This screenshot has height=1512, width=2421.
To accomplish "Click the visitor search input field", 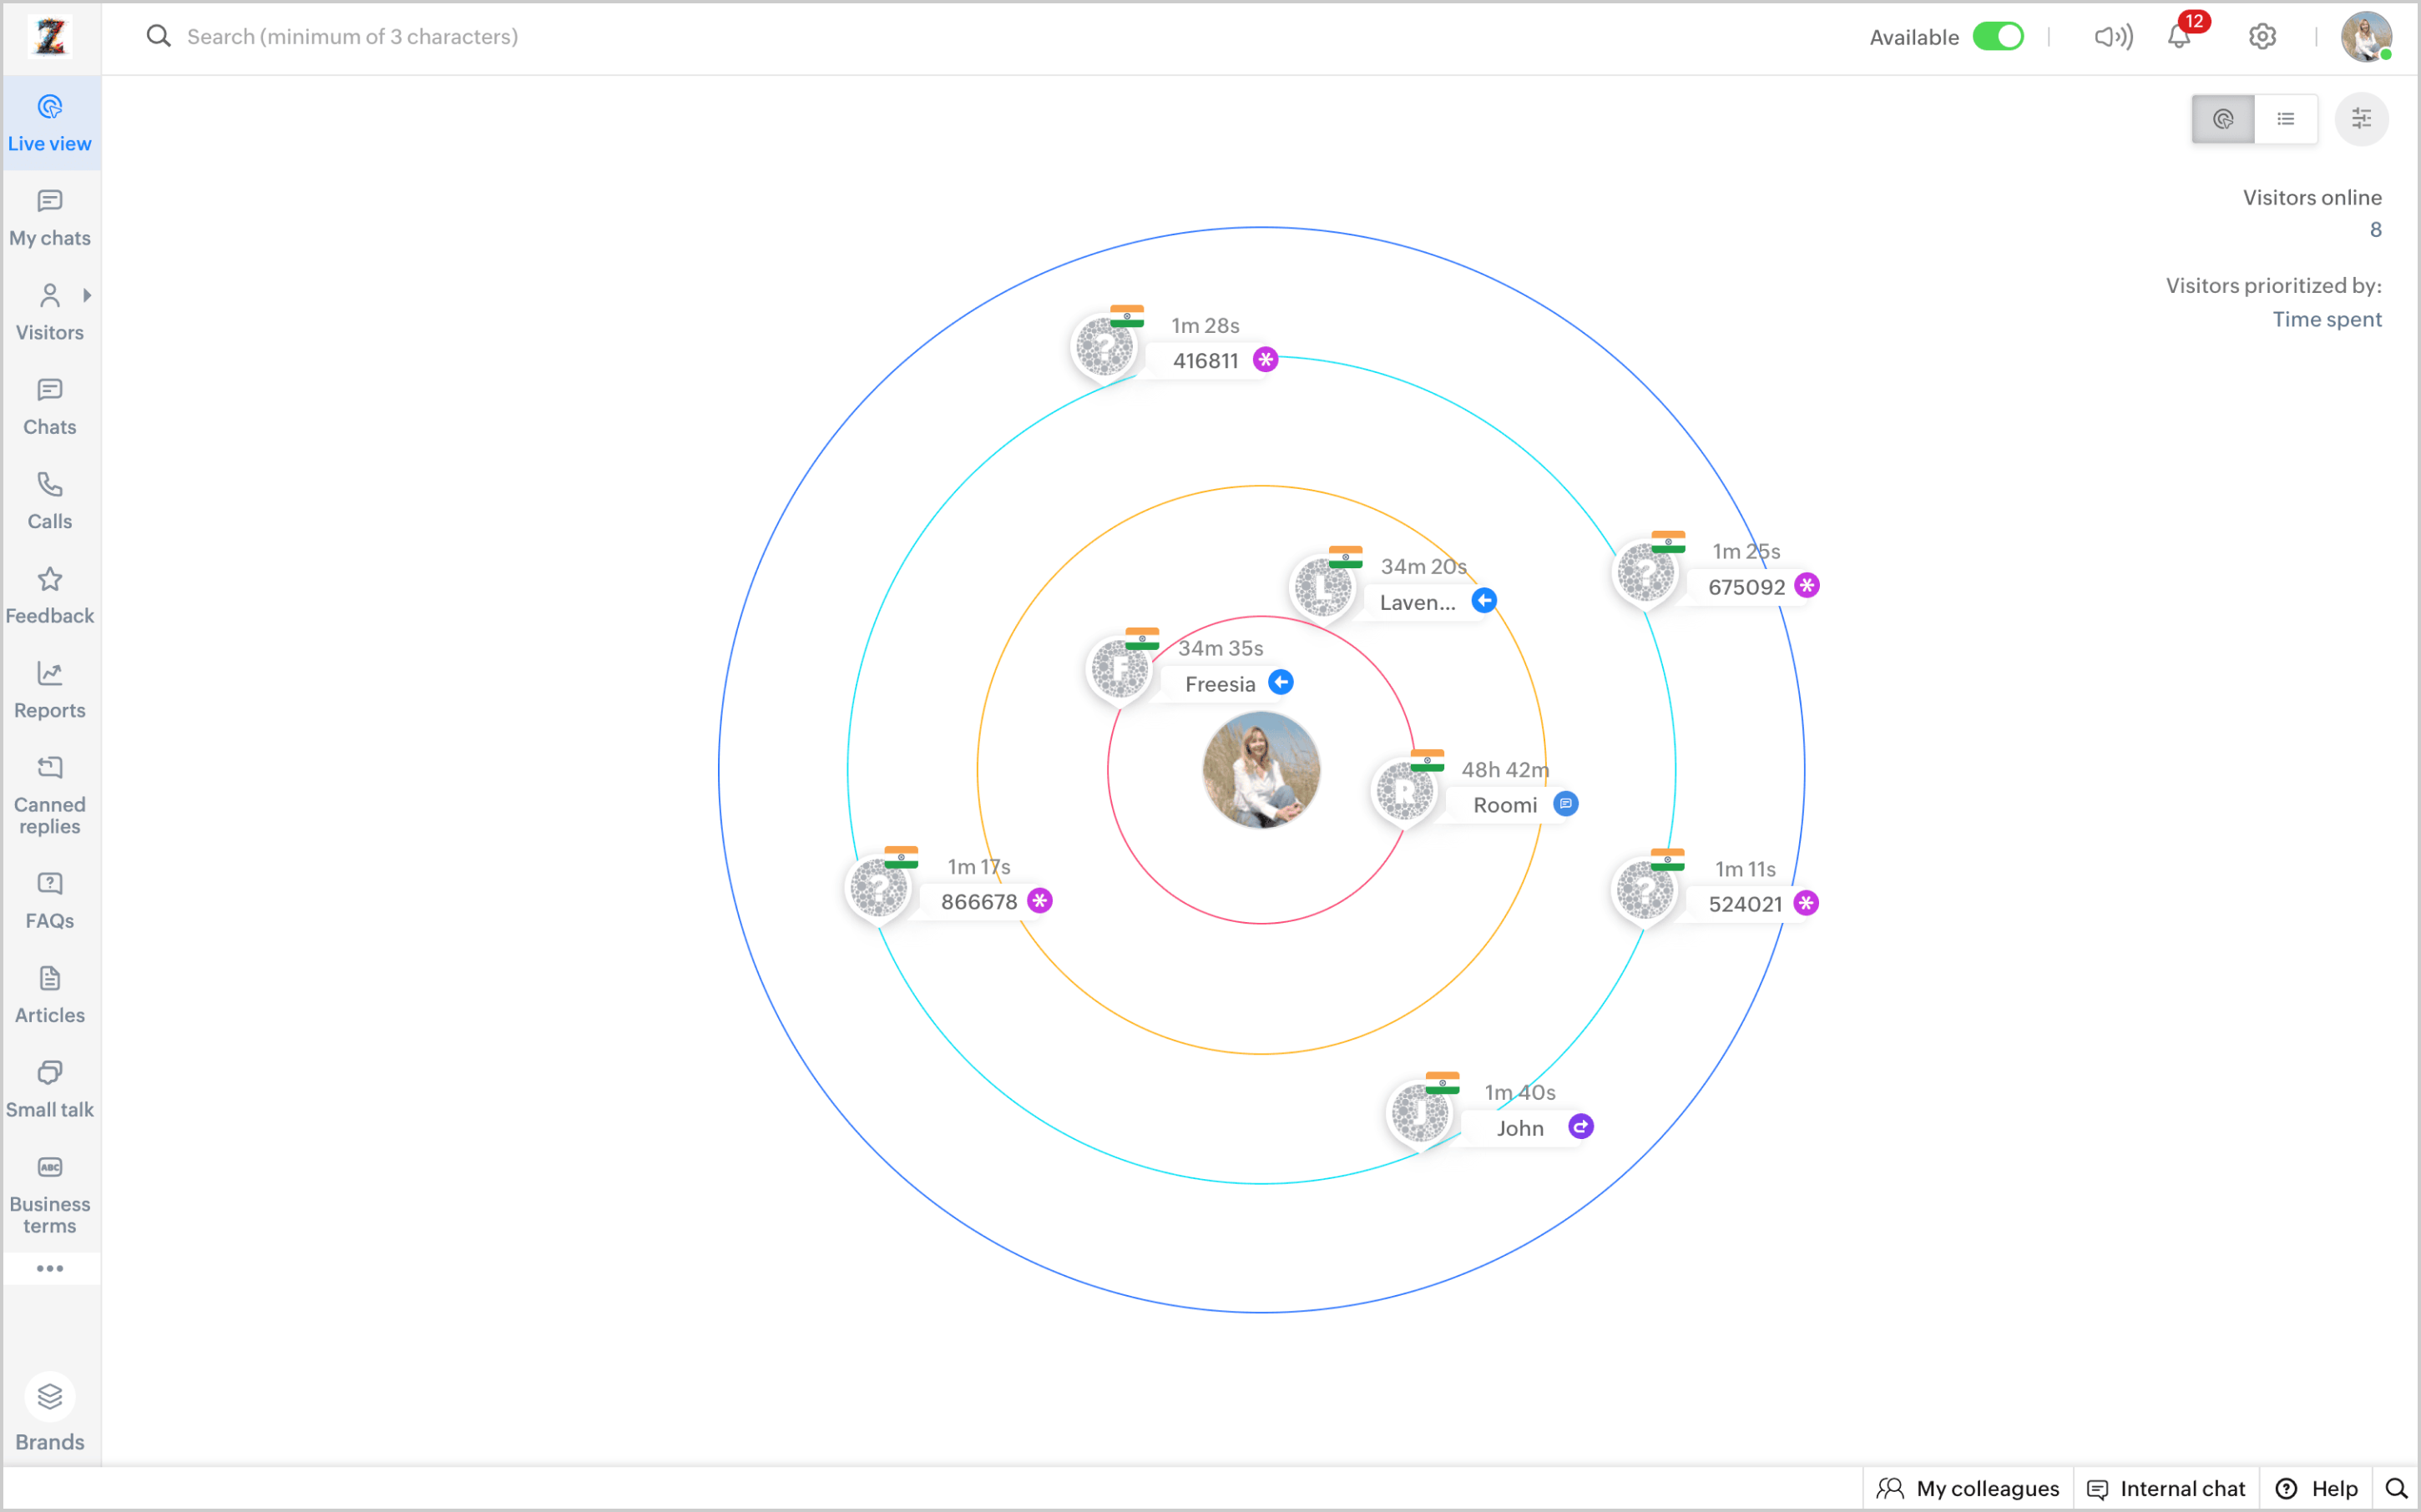I will coord(352,37).
